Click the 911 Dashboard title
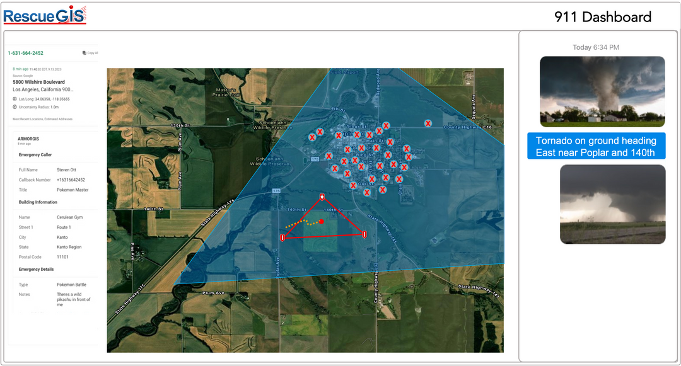This screenshot has width=681, height=366. pyautogui.click(x=603, y=17)
